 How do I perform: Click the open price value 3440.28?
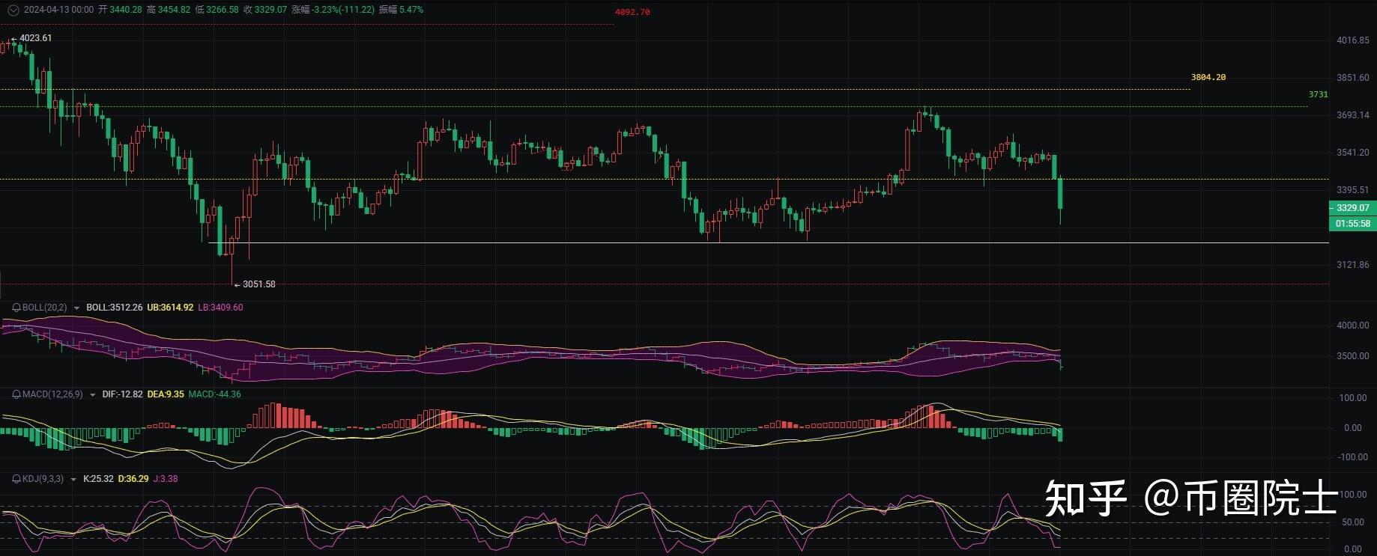126,10
